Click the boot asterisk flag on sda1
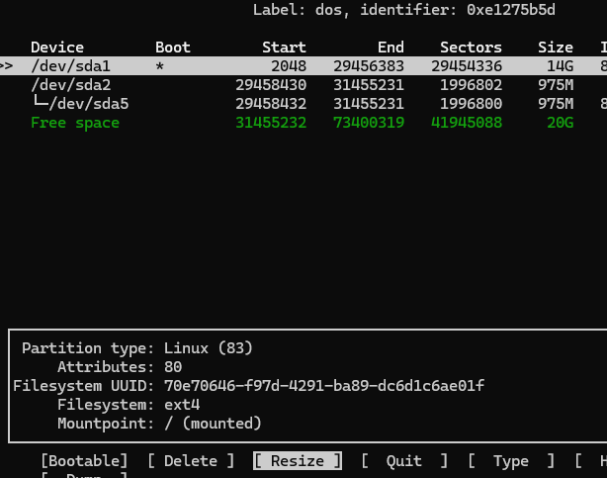The image size is (607, 478). 159,66
